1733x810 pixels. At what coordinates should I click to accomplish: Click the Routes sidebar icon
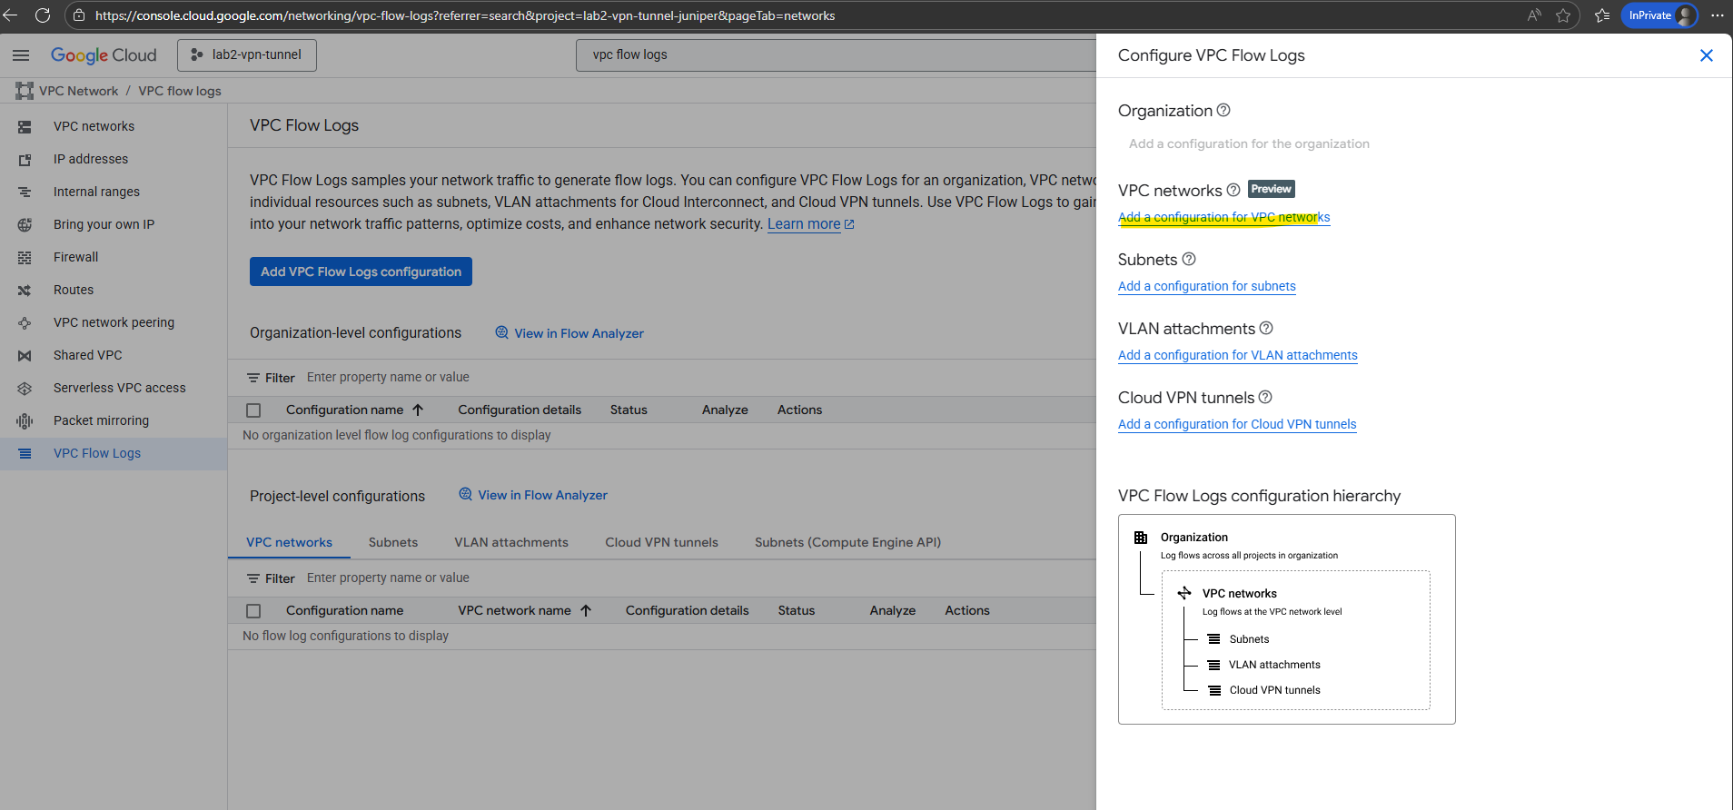tap(25, 291)
